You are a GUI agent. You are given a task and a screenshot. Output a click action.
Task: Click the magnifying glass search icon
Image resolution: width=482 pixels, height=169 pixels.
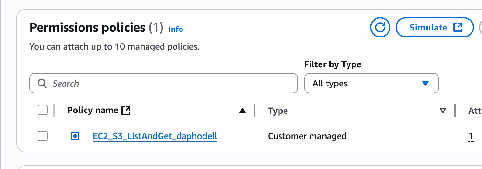tap(42, 84)
